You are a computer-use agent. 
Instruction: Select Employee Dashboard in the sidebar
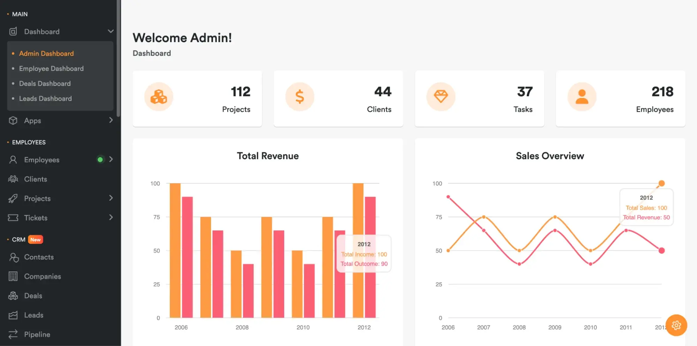(x=51, y=69)
